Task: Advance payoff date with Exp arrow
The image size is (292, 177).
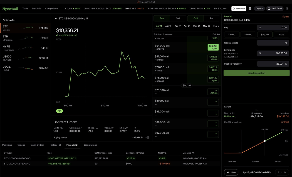Action: click(x=282, y=172)
